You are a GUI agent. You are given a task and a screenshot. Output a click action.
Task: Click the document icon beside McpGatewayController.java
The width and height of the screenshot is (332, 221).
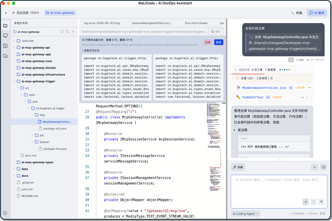[238, 88]
